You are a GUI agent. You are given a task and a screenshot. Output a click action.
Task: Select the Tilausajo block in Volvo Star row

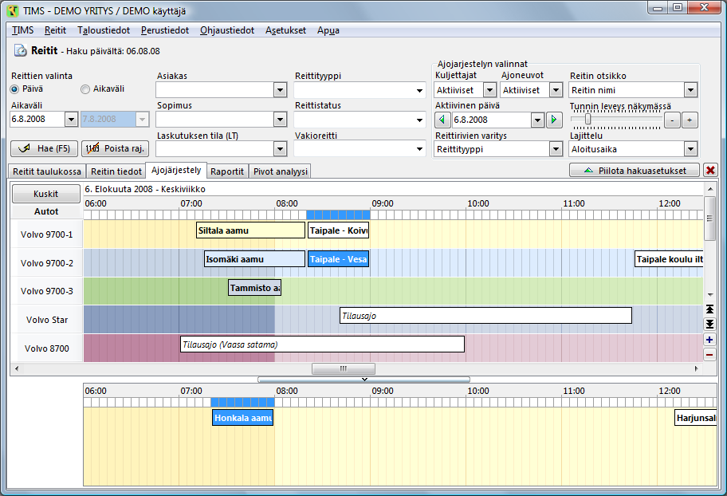pos(486,316)
